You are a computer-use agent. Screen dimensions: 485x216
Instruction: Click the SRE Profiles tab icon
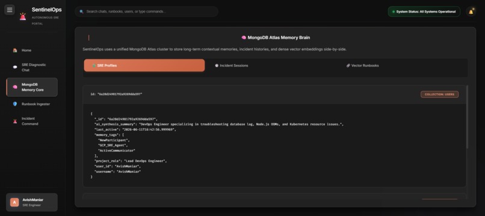click(x=94, y=65)
